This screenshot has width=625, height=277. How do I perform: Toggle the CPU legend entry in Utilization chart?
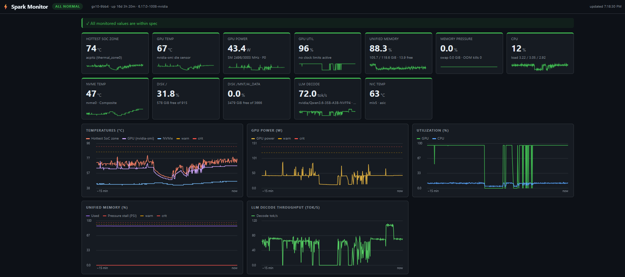coord(438,138)
